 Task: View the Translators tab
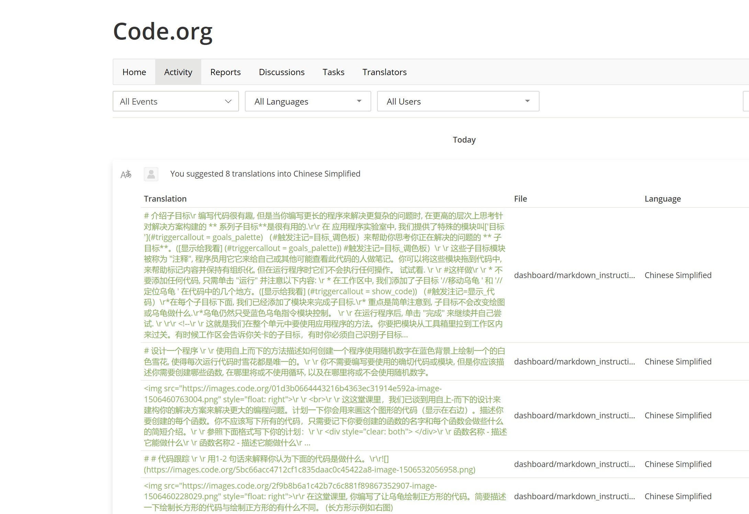(384, 72)
